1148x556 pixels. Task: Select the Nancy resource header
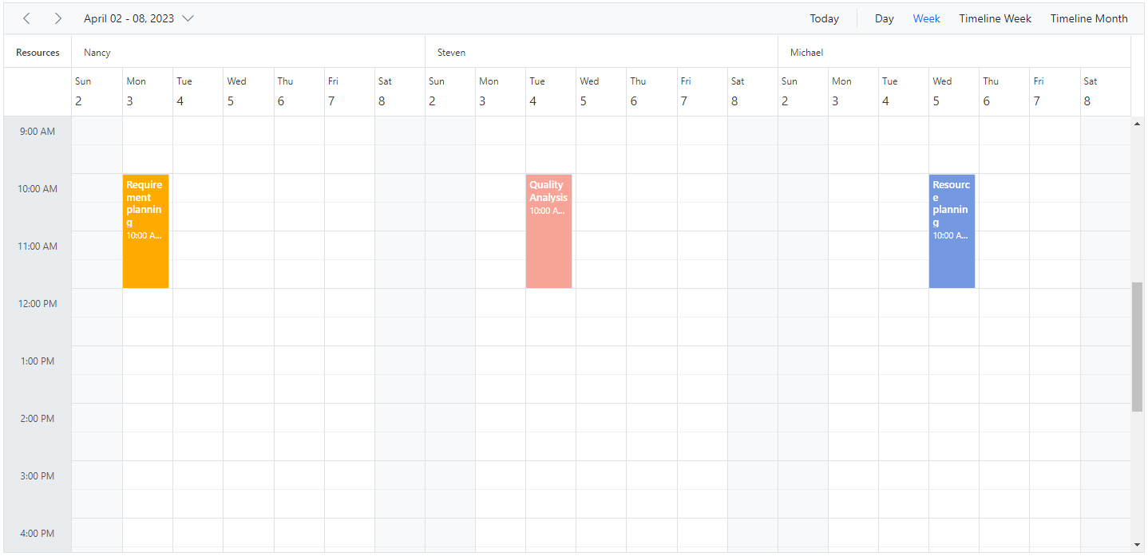pyautogui.click(x=248, y=52)
